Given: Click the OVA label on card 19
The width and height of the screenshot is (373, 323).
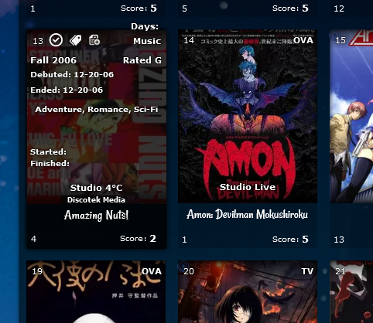Looking at the screenshot, I should click(152, 271).
